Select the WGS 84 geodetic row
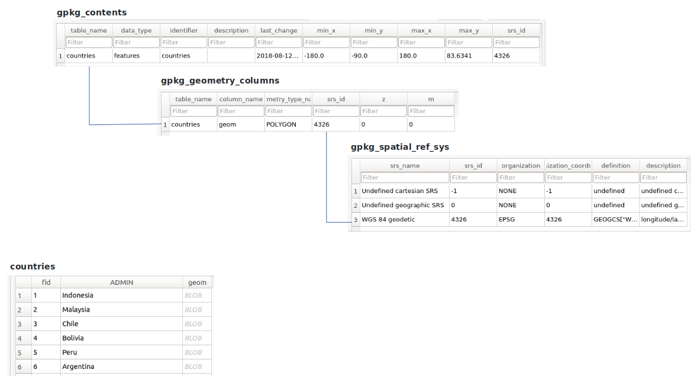The image size is (691, 379). (405, 219)
